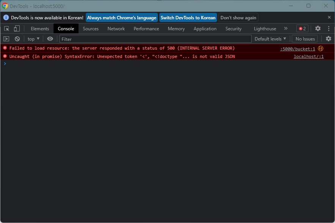Select the Failed to load resource error text

tap(122, 48)
